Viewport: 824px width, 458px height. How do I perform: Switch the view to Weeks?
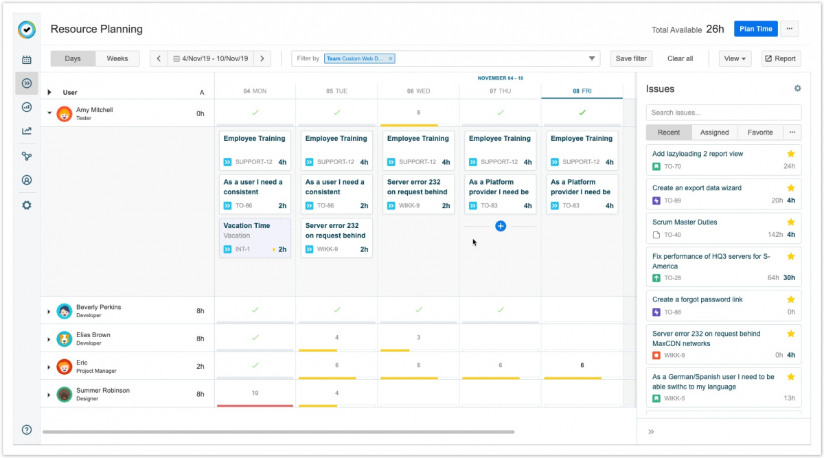pos(117,58)
